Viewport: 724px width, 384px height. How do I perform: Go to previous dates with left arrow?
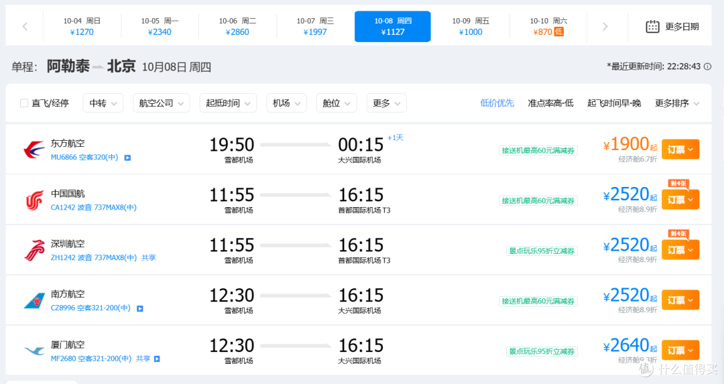coord(25,27)
